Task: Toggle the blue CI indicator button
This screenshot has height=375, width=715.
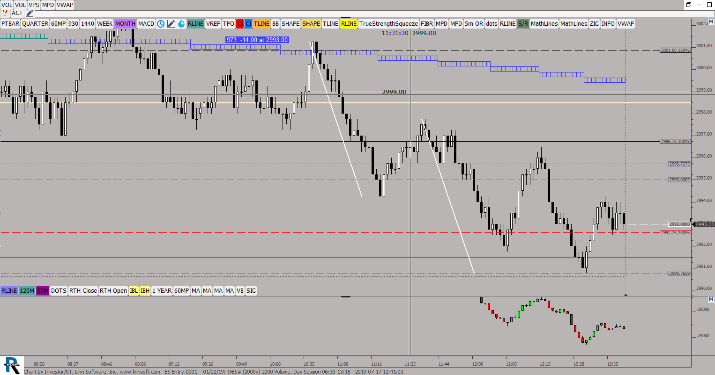Action: click(248, 24)
